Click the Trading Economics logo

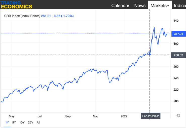point(16,5)
